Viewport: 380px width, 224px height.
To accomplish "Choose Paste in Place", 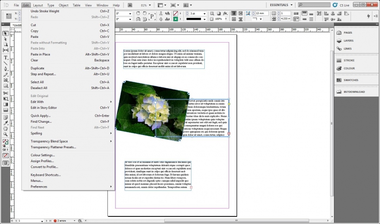I will coord(68,54).
